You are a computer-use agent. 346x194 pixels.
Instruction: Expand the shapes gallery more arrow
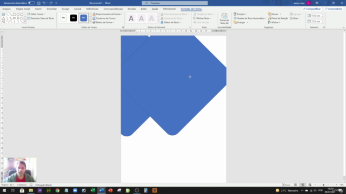point(25,22)
